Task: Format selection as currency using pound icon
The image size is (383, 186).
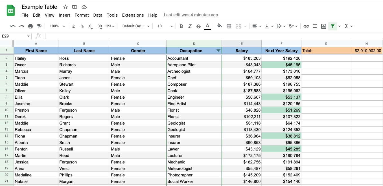Action: (73, 26)
